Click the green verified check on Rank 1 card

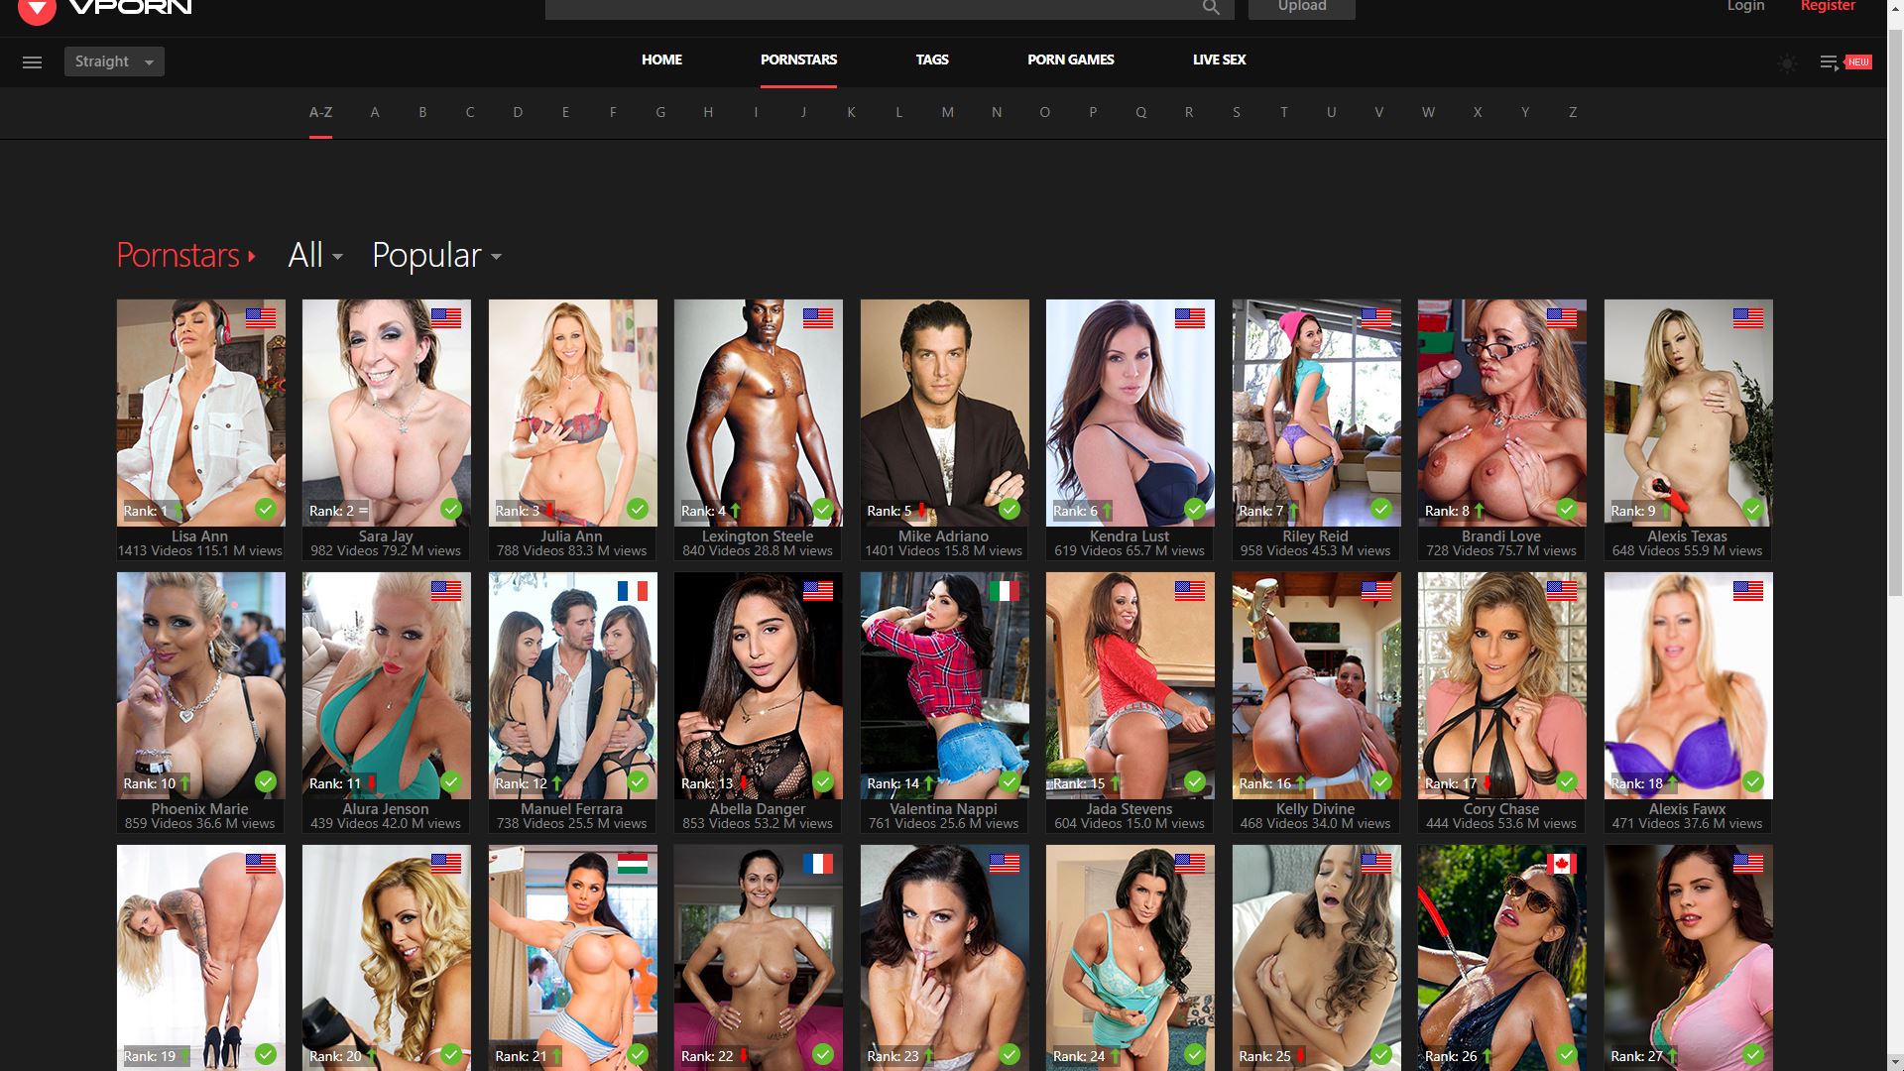pos(266,509)
